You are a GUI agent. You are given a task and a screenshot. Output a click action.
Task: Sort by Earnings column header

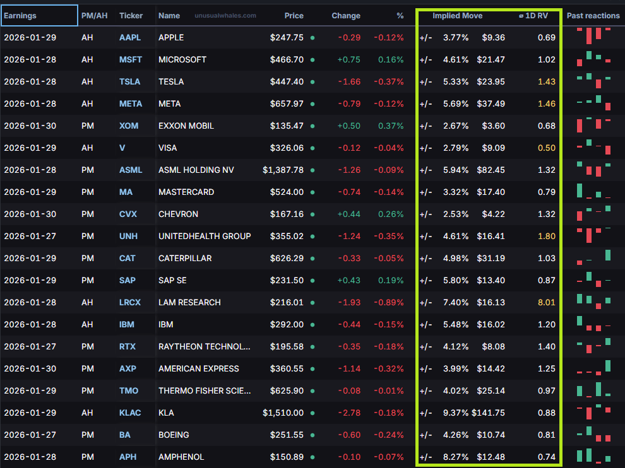click(x=39, y=16)
